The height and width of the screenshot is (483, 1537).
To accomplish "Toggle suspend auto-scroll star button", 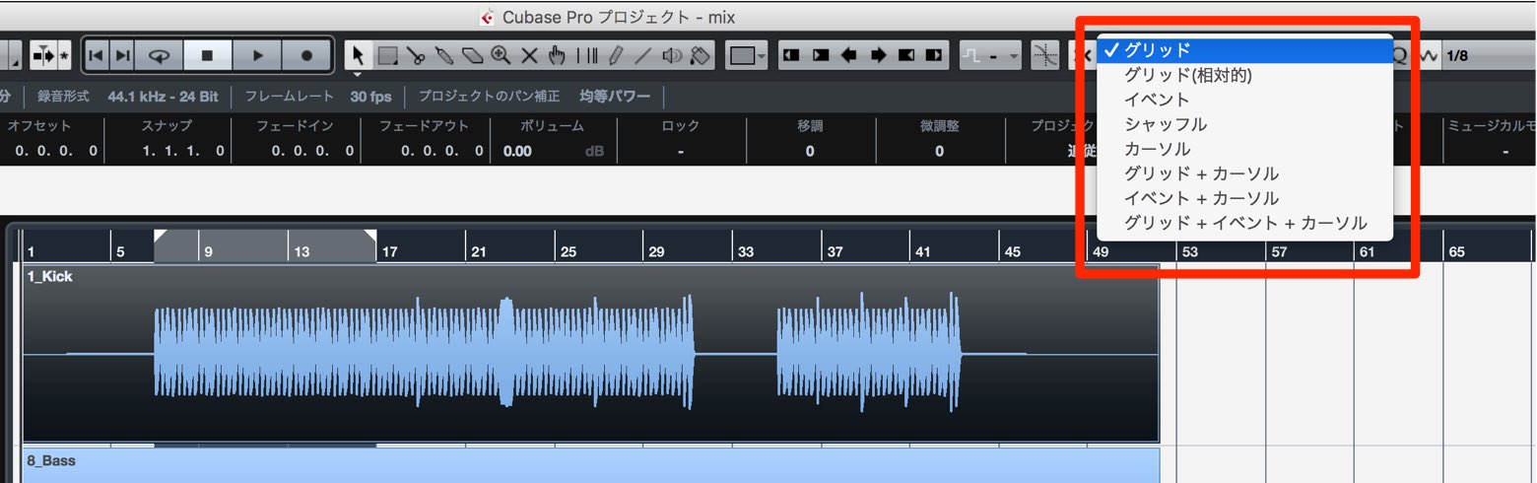I will [x=65, y=56].
